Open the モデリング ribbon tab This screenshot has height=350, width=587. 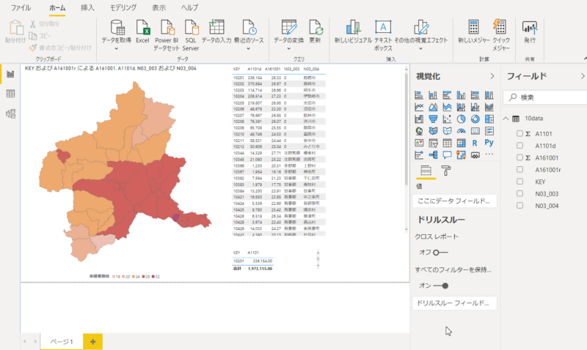[x=123, y=7]
